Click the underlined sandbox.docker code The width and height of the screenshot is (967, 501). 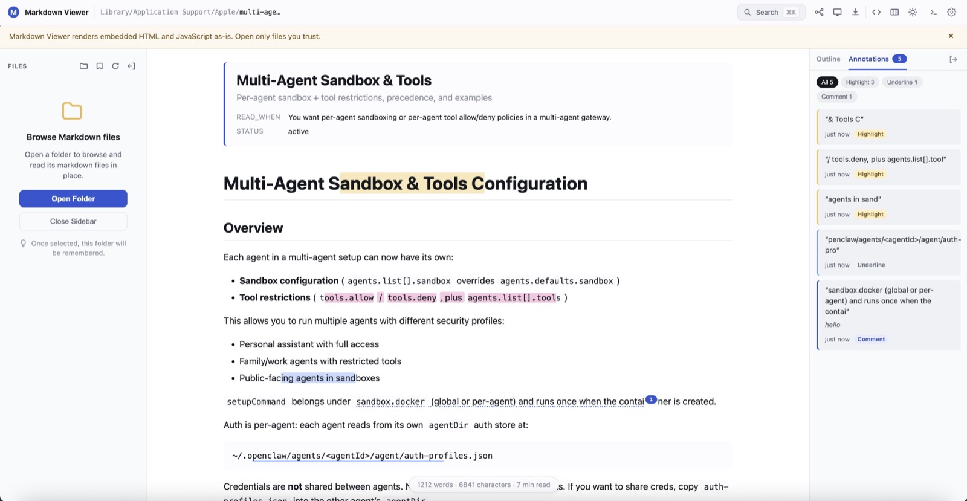pos(390,402)
